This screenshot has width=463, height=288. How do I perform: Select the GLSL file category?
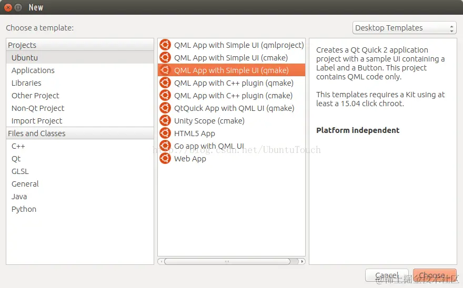pyautogui.click(x=80, y=171)
